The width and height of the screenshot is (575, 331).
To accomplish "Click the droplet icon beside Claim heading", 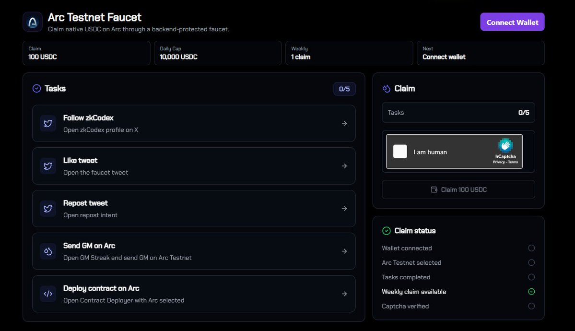I will [387, 88].
